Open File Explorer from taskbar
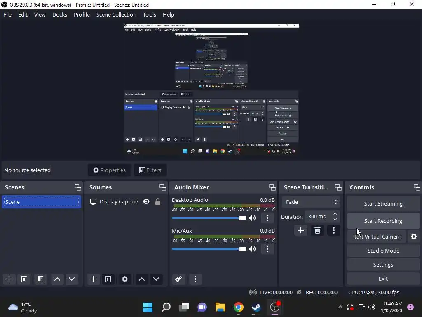 (220, 307)
